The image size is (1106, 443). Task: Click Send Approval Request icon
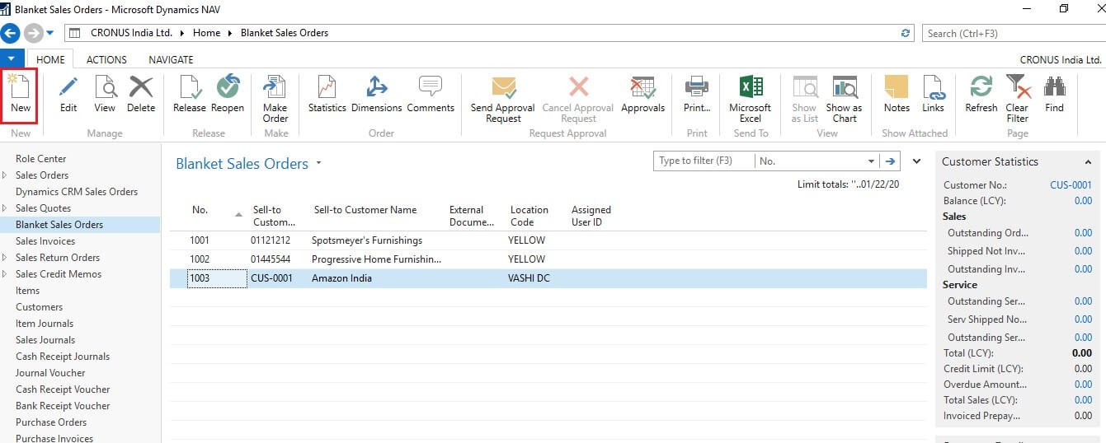(503, 98)
